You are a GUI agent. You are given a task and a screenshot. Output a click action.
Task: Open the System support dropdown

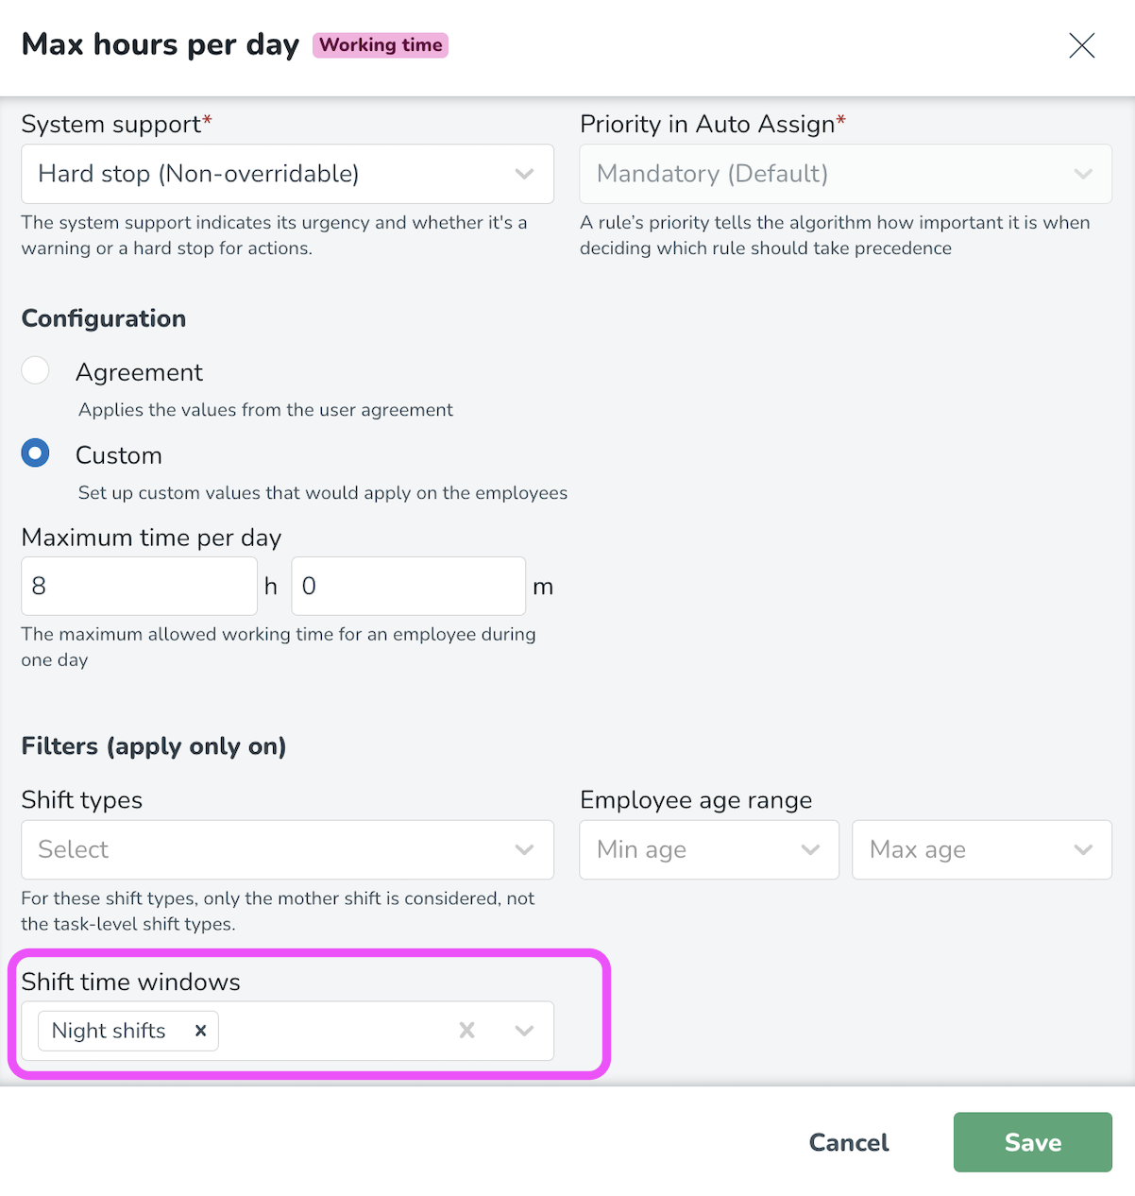pos(287,174)
